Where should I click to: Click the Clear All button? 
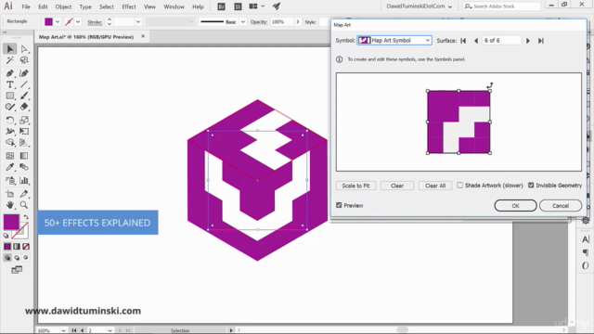pos(435,186)
